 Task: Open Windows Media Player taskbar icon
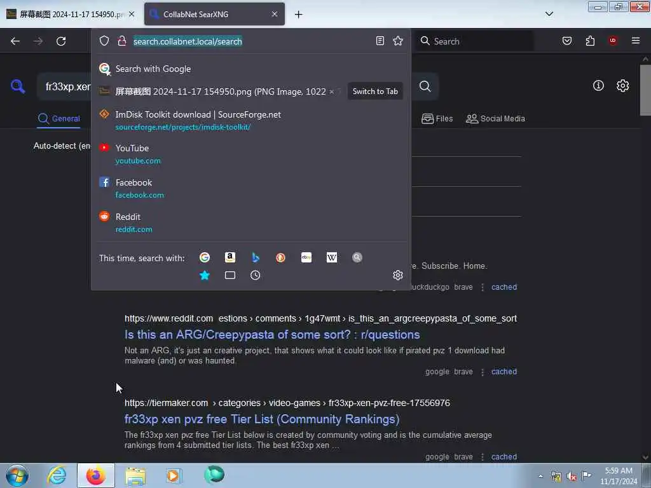point(174,475)
